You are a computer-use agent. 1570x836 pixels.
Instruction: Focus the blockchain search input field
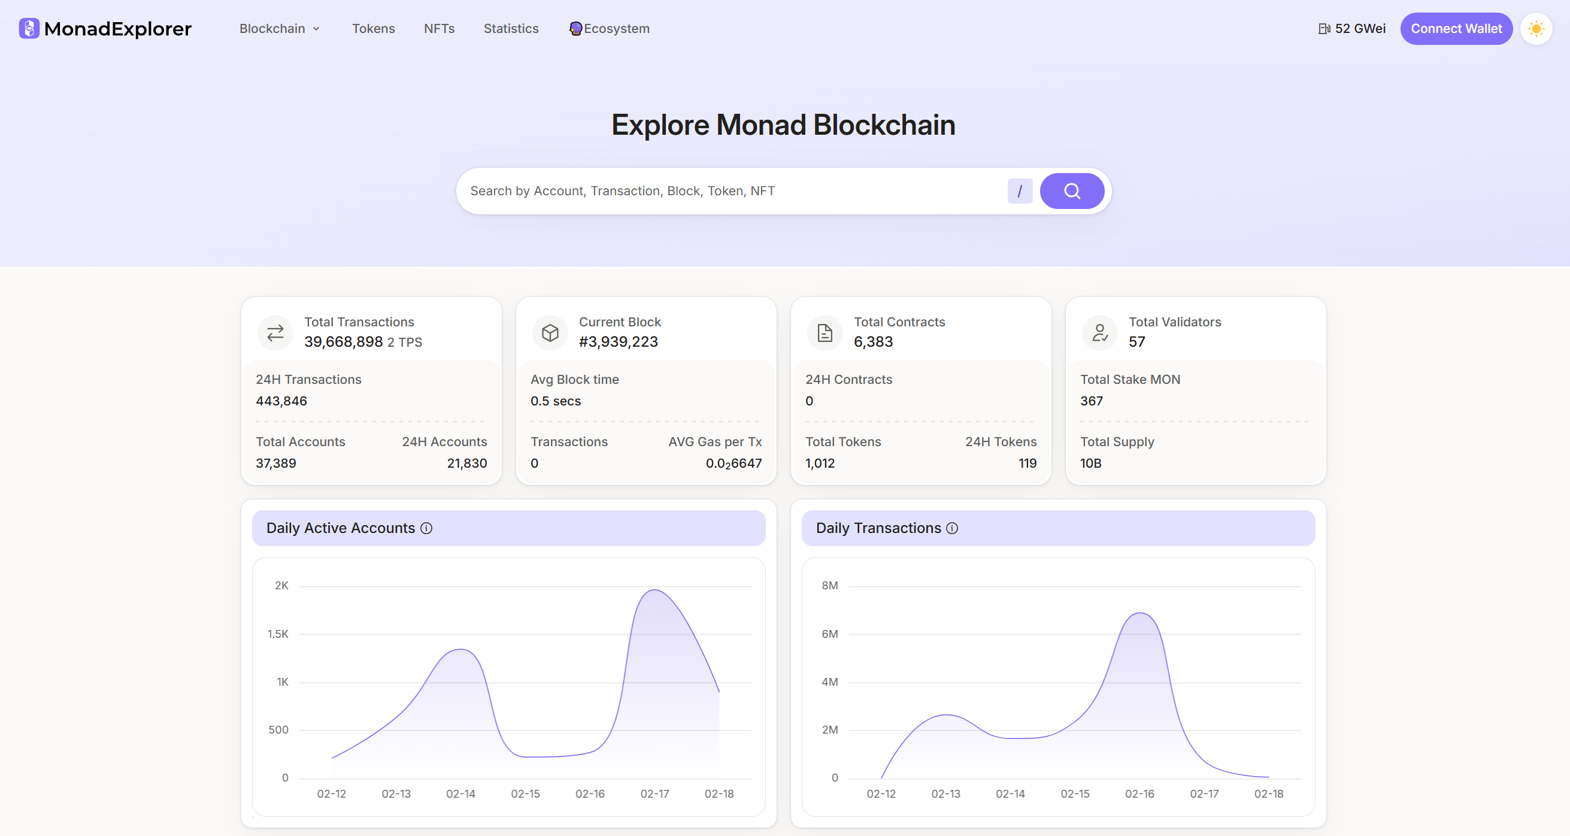point(731,191)
